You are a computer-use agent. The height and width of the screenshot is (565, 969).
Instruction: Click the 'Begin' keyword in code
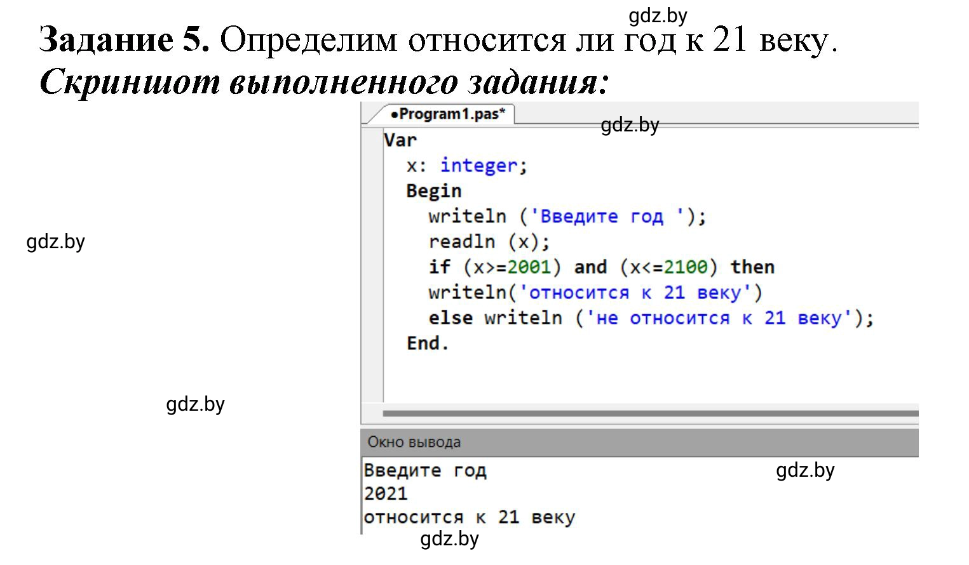pos(434,191)
